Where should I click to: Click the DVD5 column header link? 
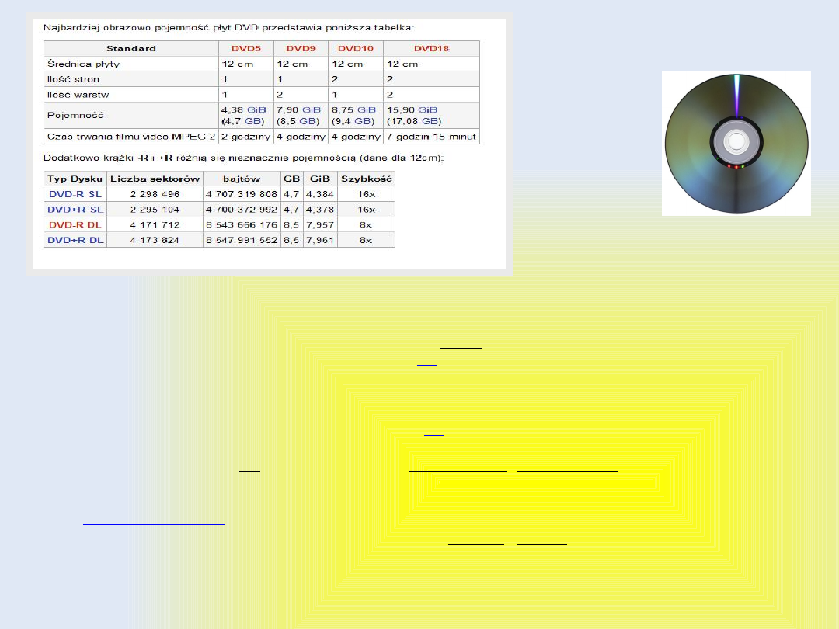point(245,48)
